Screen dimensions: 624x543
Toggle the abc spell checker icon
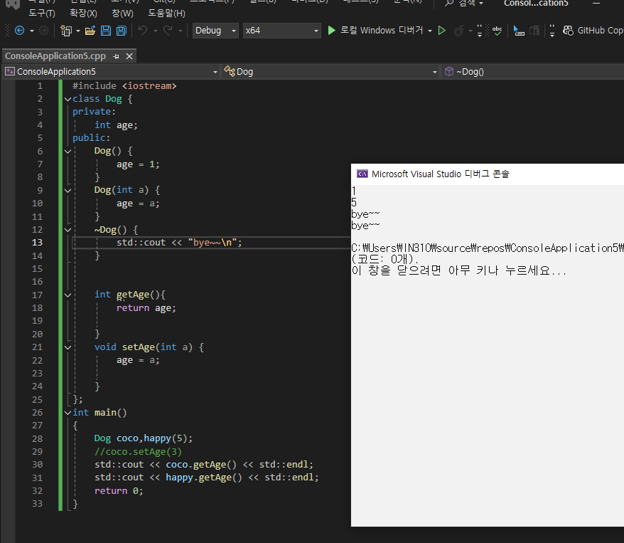[497, 31]
